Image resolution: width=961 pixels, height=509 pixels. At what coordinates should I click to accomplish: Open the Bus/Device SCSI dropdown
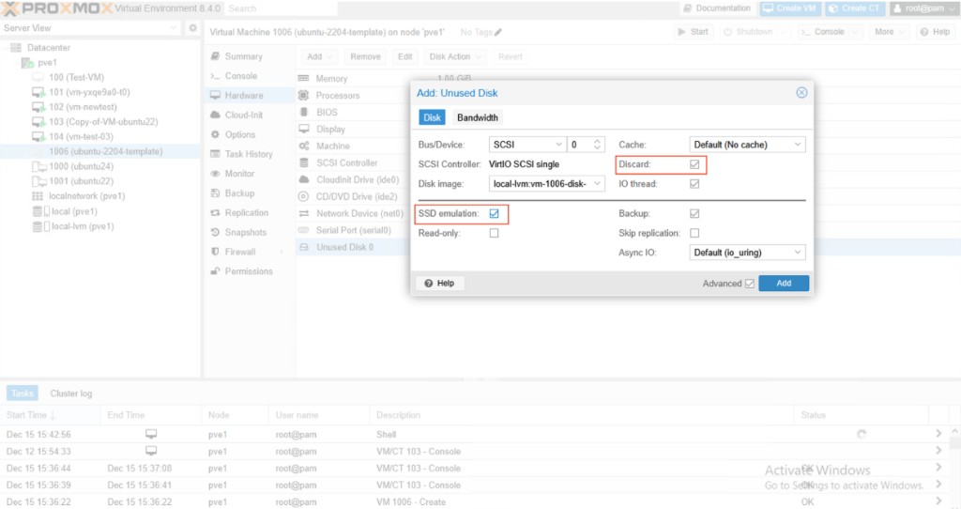[x=558, y=145]
